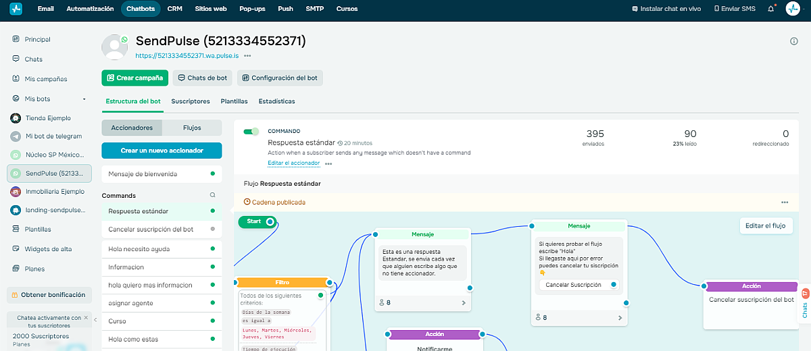Click search icon next to Commands

coord(212,195)
